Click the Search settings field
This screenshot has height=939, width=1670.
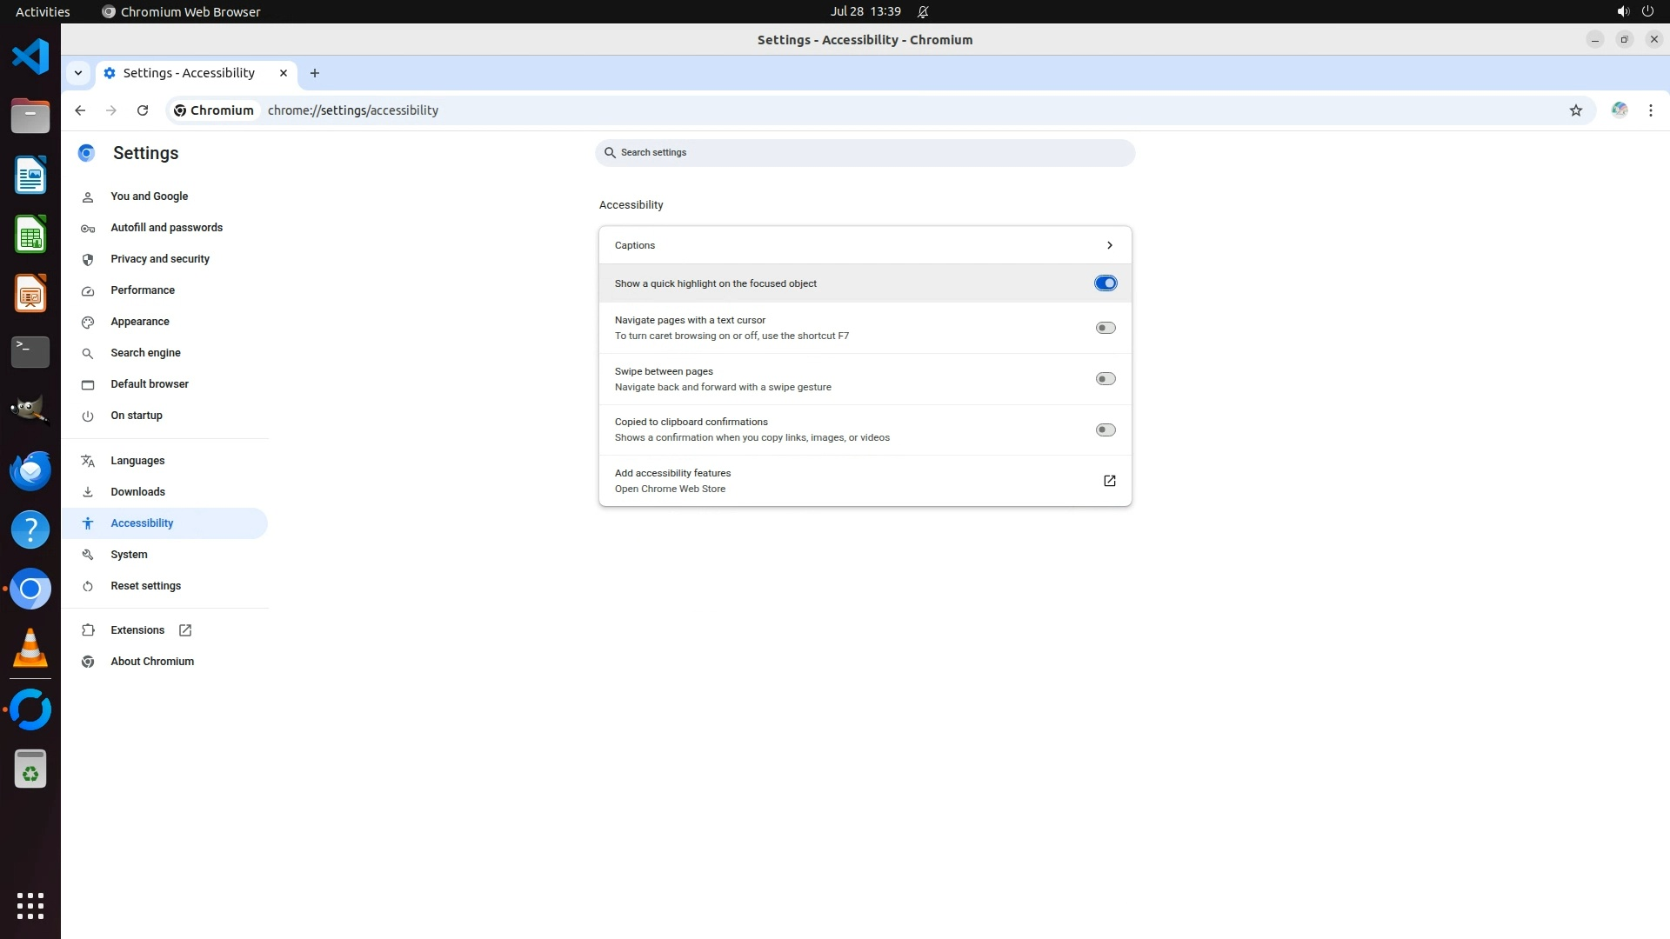coord(865,153)
